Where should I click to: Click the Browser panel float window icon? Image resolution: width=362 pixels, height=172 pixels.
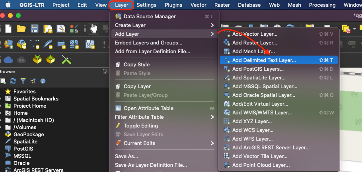[x=105, y=72]
